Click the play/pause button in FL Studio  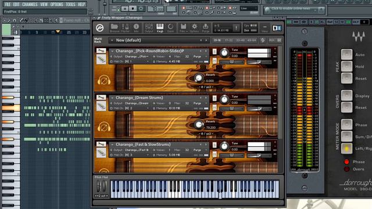click(x=124, y=9)
